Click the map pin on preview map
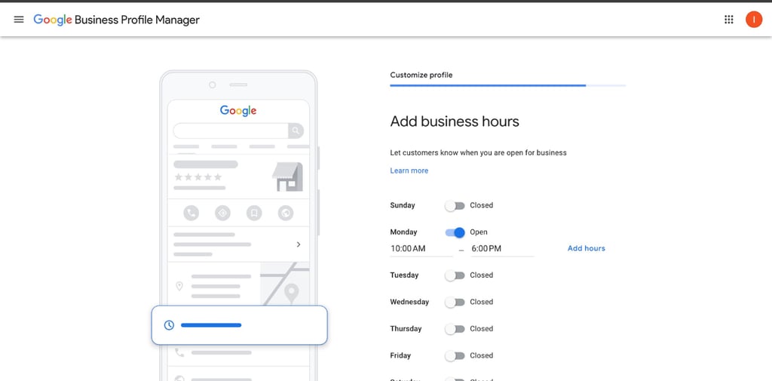This screenshot has height=381, width=772. click(292, 293)
